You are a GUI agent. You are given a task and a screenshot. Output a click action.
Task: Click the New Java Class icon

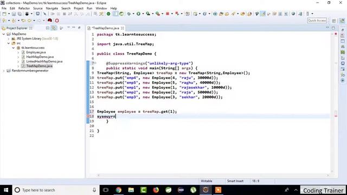point(204,14)
